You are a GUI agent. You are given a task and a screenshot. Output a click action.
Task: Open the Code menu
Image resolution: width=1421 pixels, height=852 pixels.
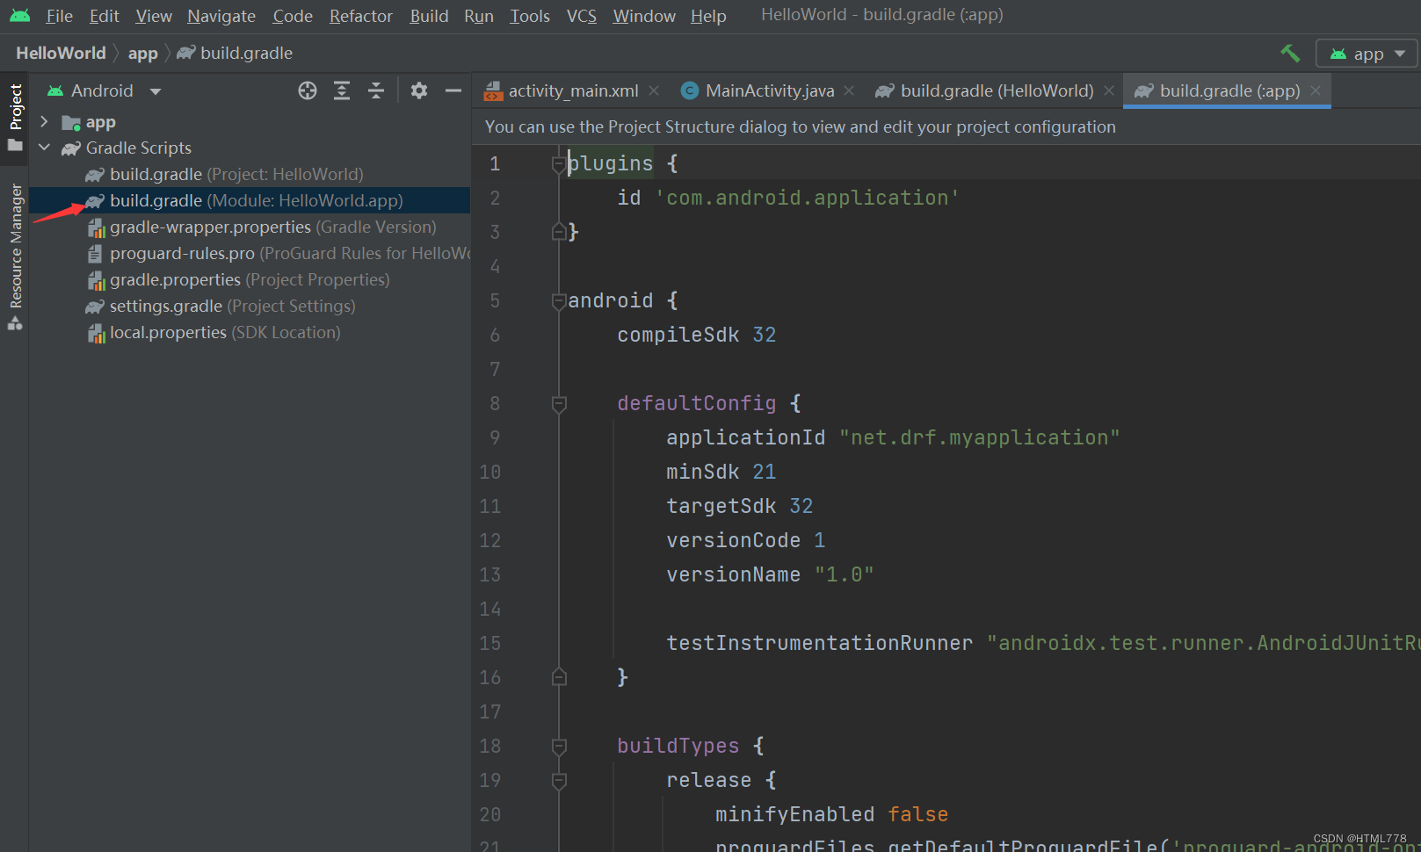click(x=293, y=16)
